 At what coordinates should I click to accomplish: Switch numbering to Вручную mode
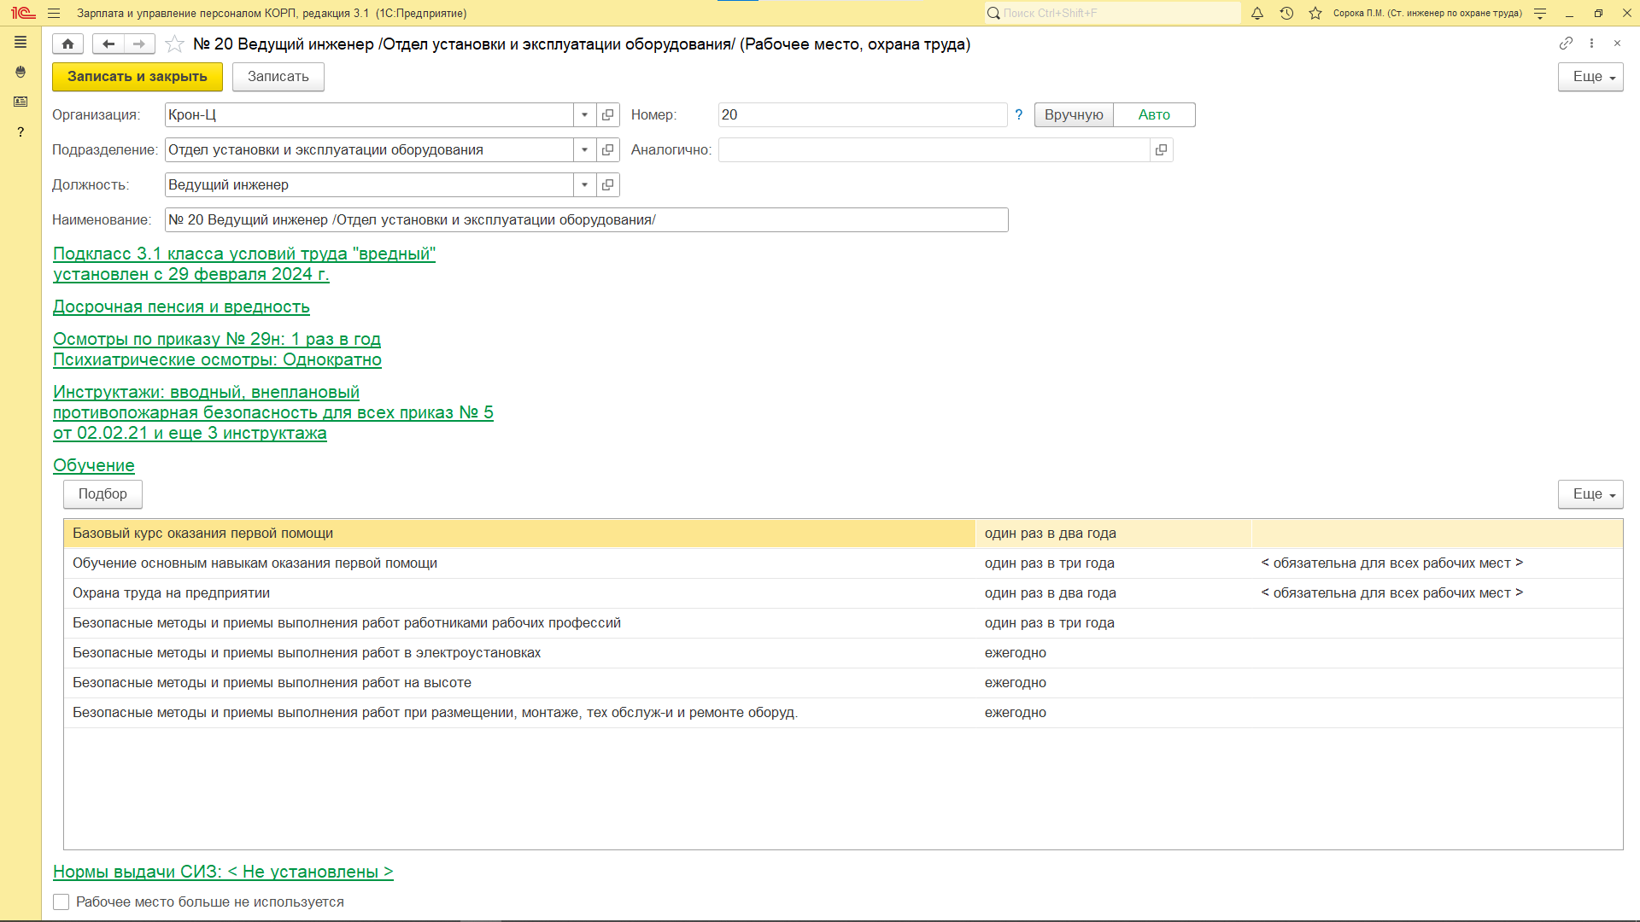pyautogui.click(x=1074, y=114)
